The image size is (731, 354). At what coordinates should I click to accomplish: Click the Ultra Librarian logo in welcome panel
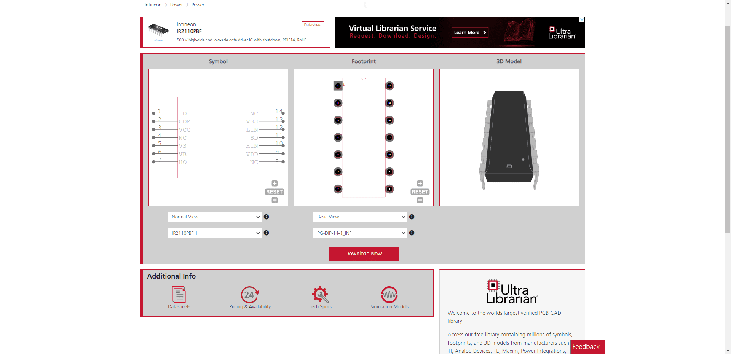tap(512, 292)
